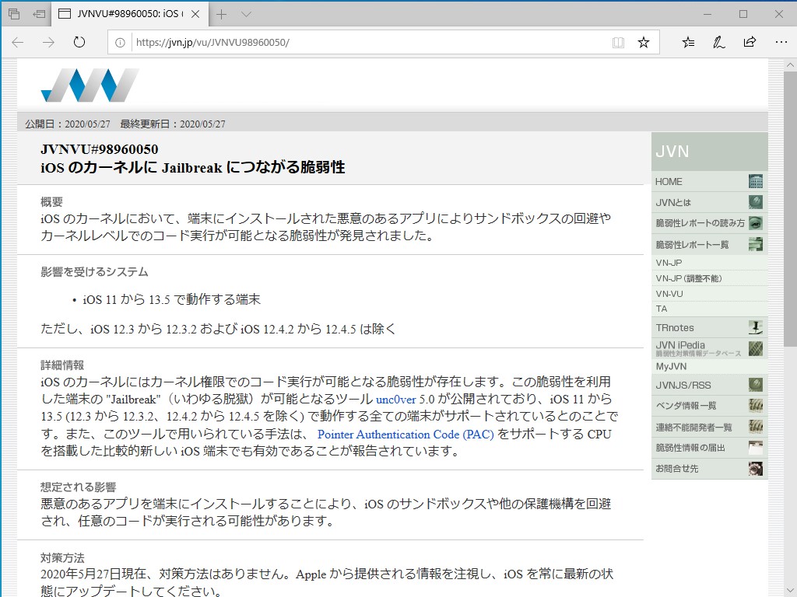
Task: Open the More options (...) menu
Action: pos(781,43)
